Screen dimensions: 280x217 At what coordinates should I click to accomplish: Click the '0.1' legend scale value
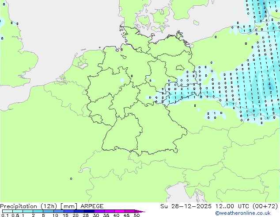point(5,215)
